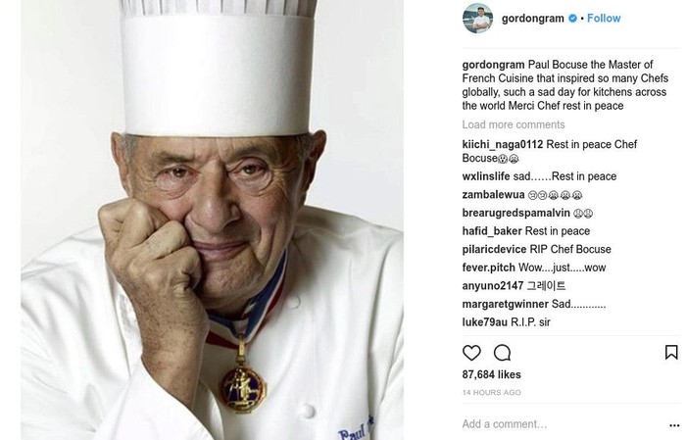Open the pilaricdevice profile link
Screen dimensions: 686x440
click(x=494, y=249)
